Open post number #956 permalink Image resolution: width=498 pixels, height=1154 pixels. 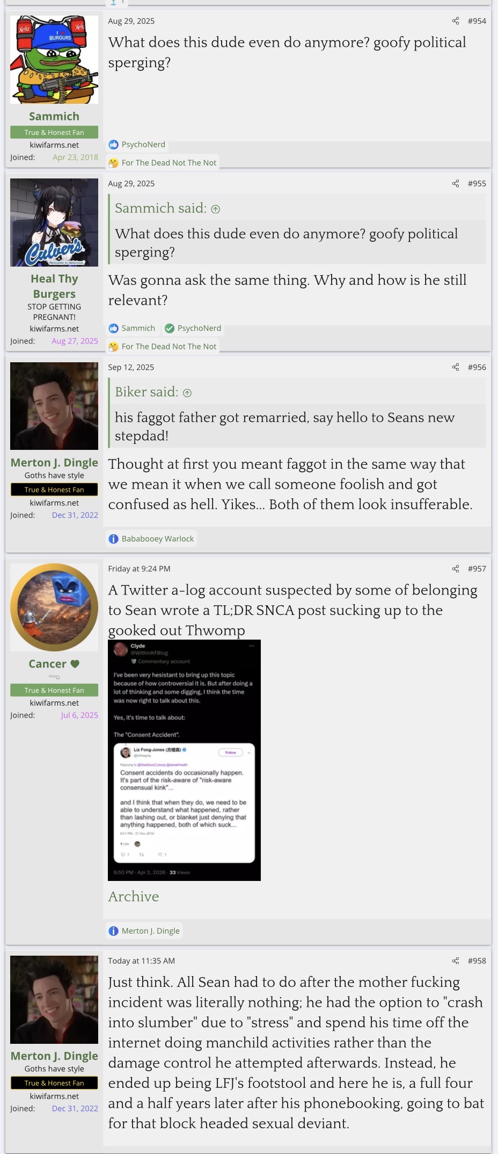477,367
